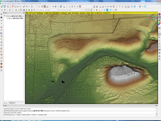Screen dimensions: 161x121
Task: Click the blue magnifier zoom-on-selection icon
Action: pos(1,42)
